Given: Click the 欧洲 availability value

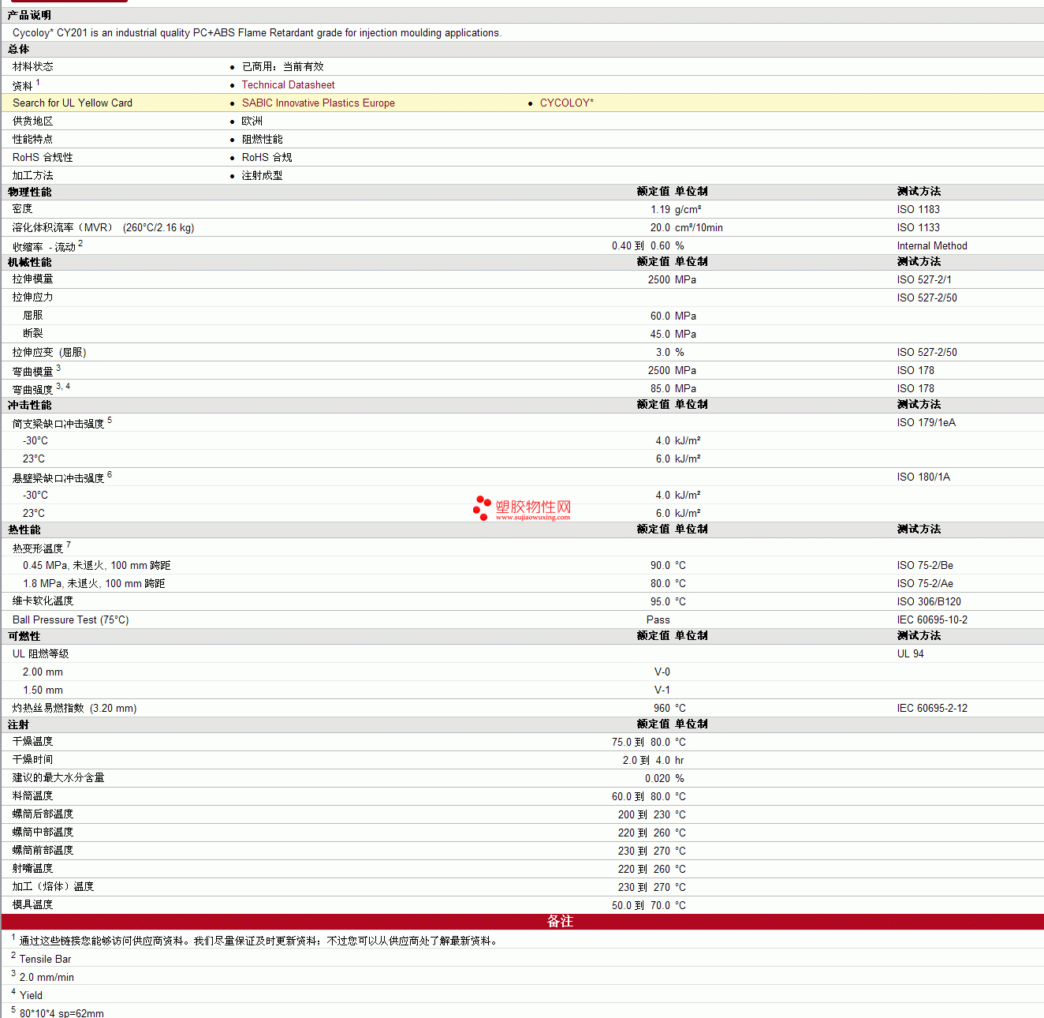Looking at the screenshot, I should [252, 121].
